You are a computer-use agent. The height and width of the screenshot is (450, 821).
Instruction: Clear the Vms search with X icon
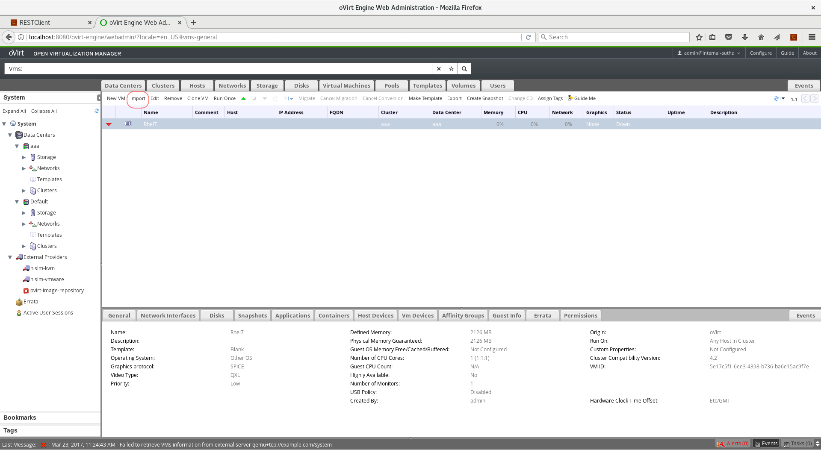coord(439,69)
